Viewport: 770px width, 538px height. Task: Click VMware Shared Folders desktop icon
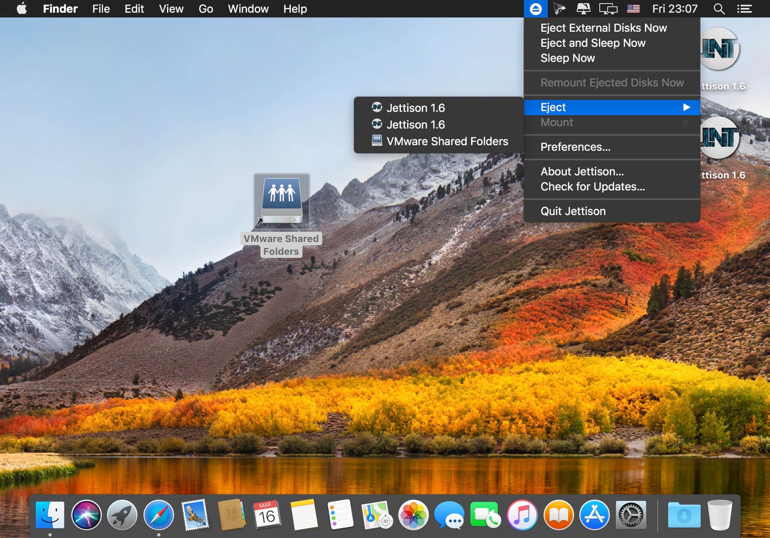[x=281, y=201]
